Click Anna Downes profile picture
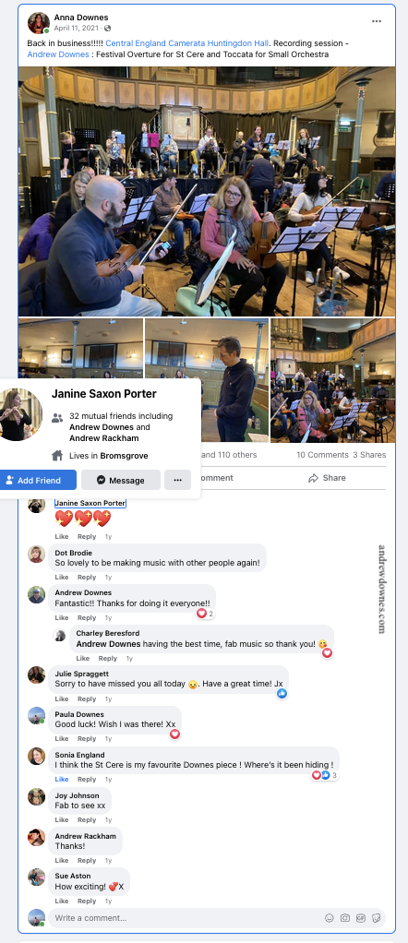 (x=39, y=23)
